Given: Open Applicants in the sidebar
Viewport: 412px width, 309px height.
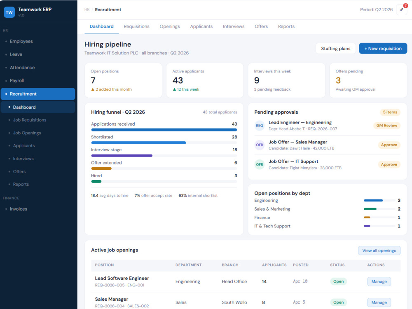Looking at the screenshot, I should tap(38, 145).
